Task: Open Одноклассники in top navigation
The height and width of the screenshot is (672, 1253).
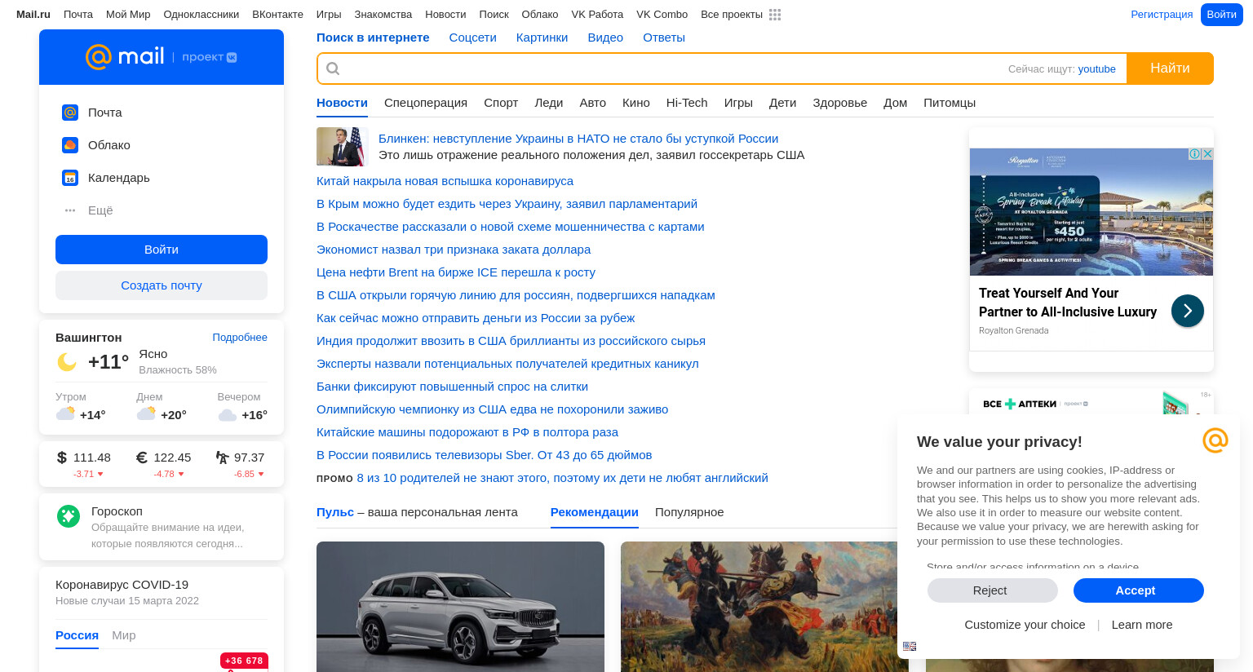Action: pyautogui.click(x=201, y=15)
